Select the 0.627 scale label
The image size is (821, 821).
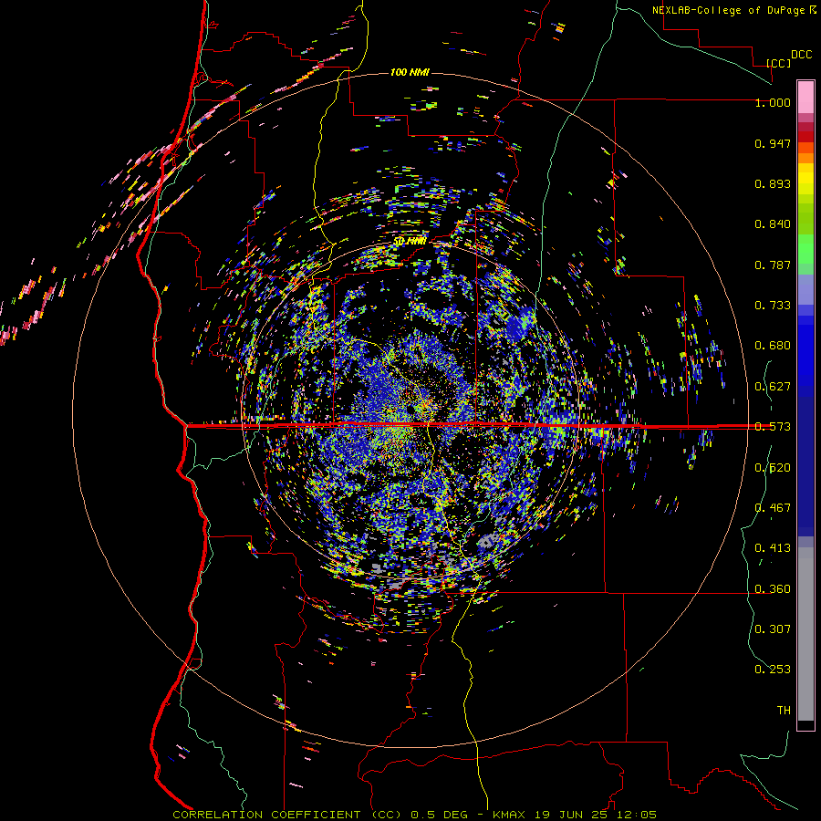pos(773,387)
